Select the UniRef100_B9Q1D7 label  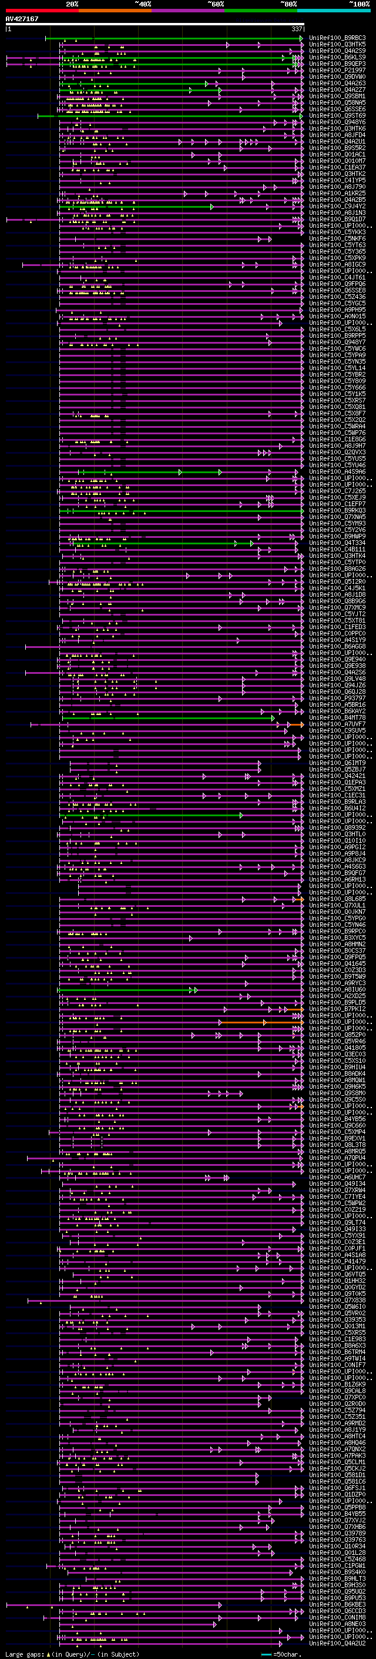point(337,219)
